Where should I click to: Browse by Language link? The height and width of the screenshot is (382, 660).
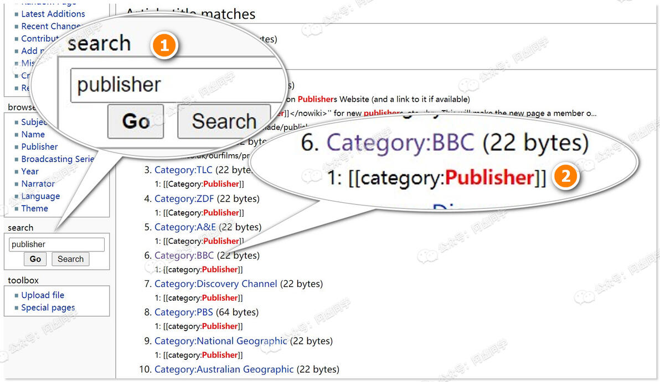pyautogui.click(x=40, y=196)
